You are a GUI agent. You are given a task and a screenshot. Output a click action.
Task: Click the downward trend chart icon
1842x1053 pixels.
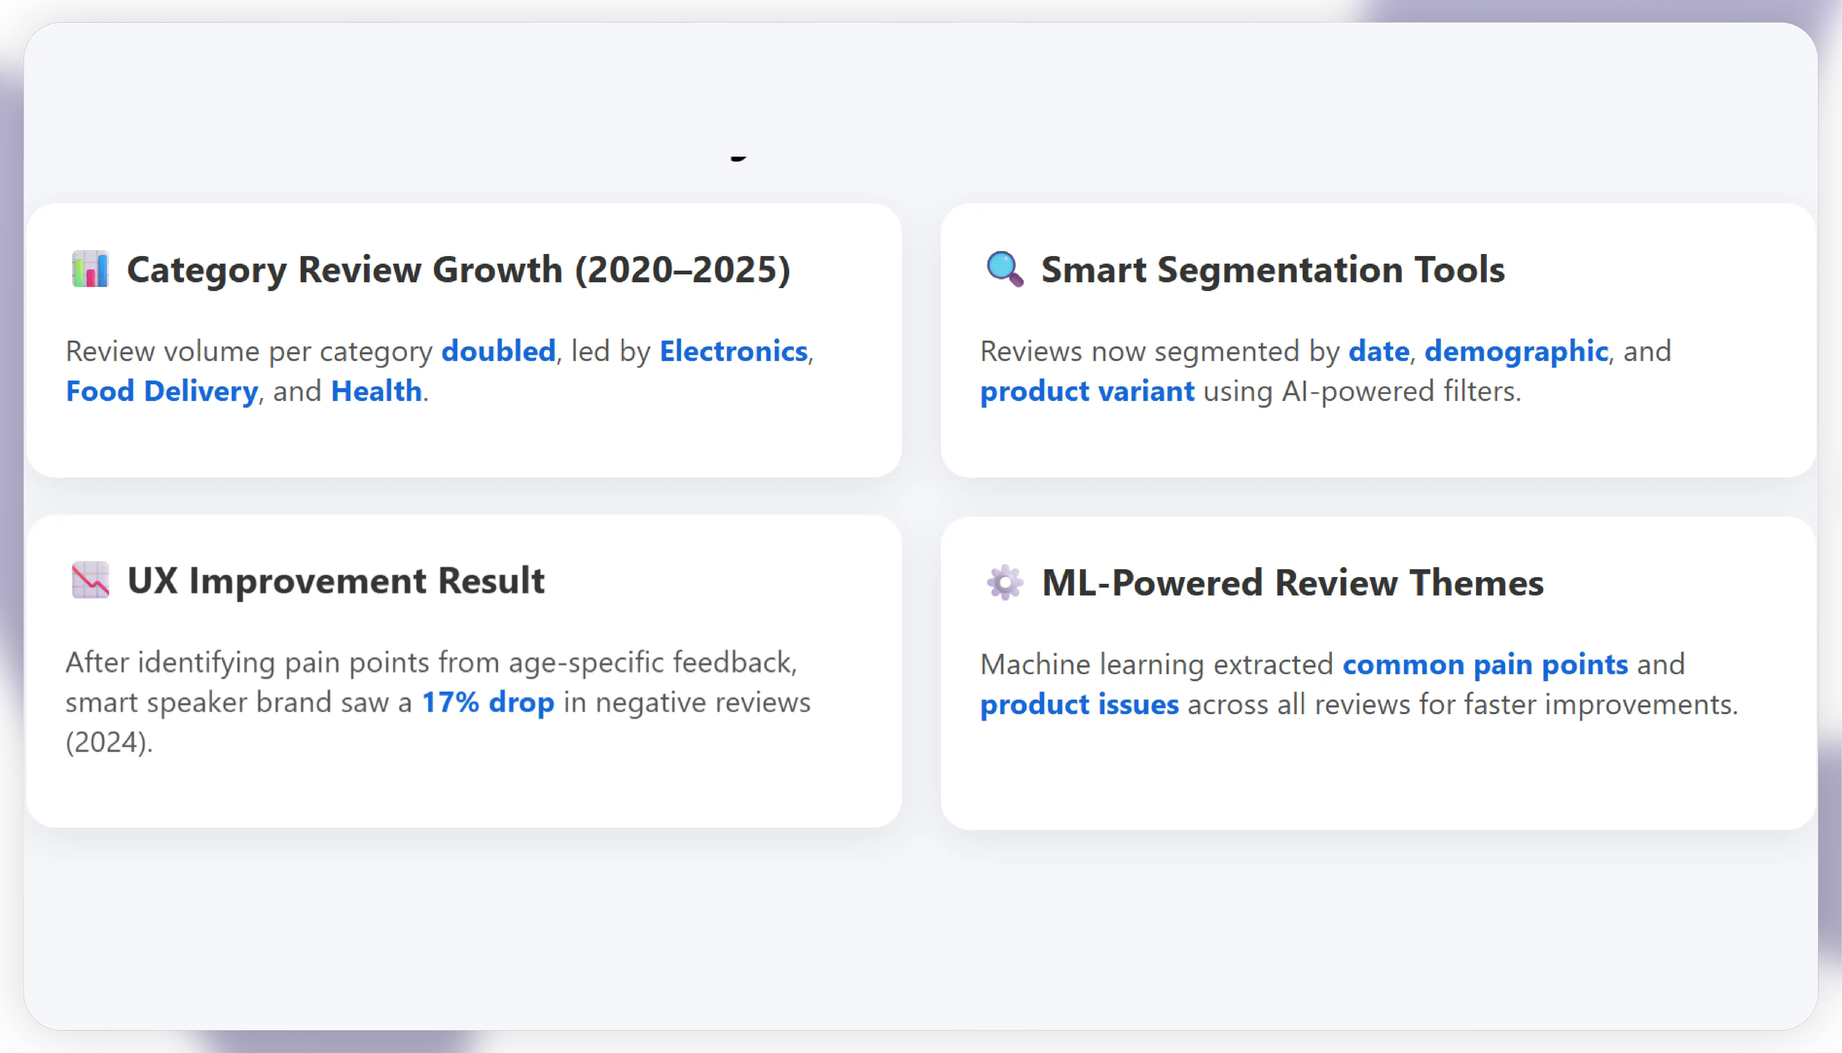click(90, 580)
